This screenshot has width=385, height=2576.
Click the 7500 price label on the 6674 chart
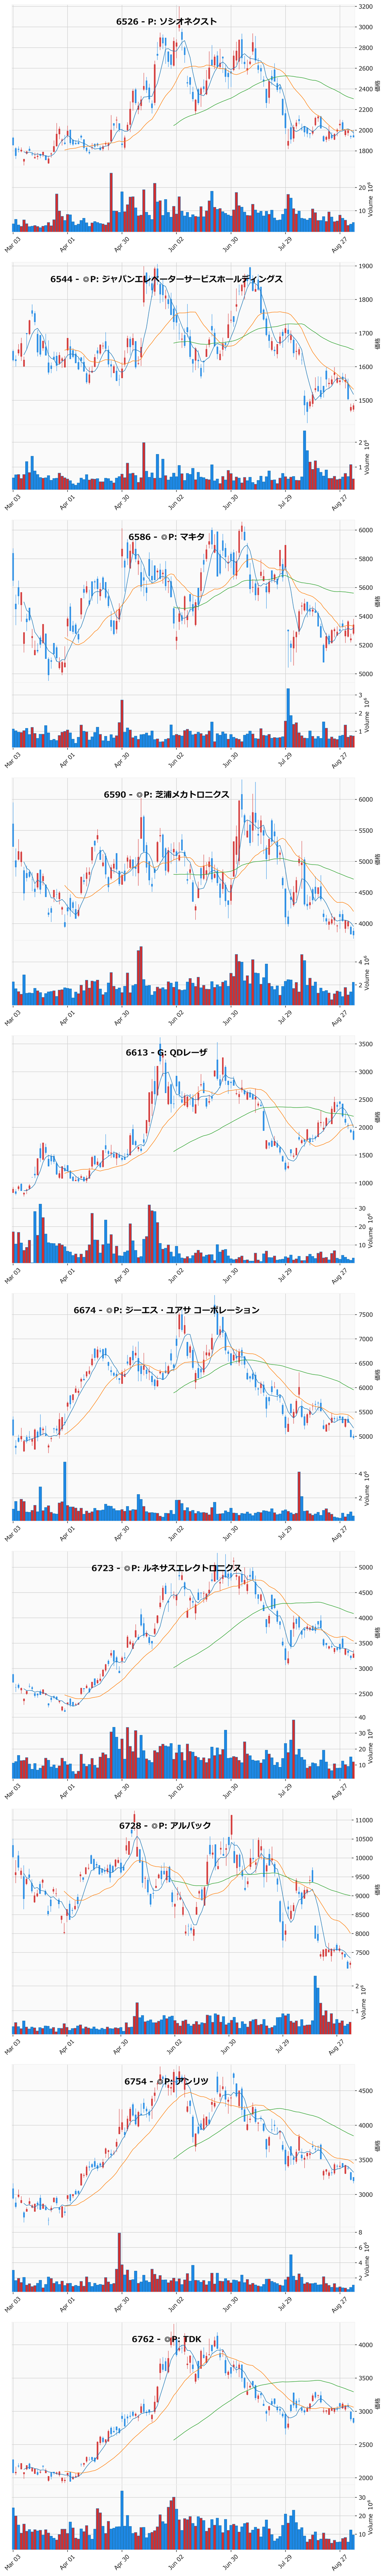coord(366,1315)
